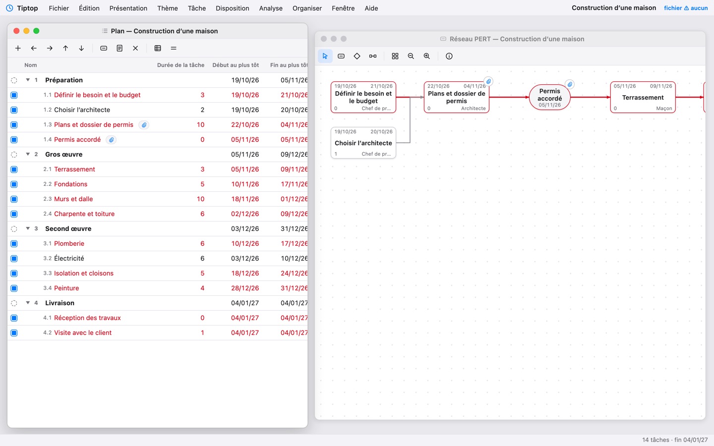Open the info icon in PERT toolbar
This screenshot has height=446, width=714.
449,56
